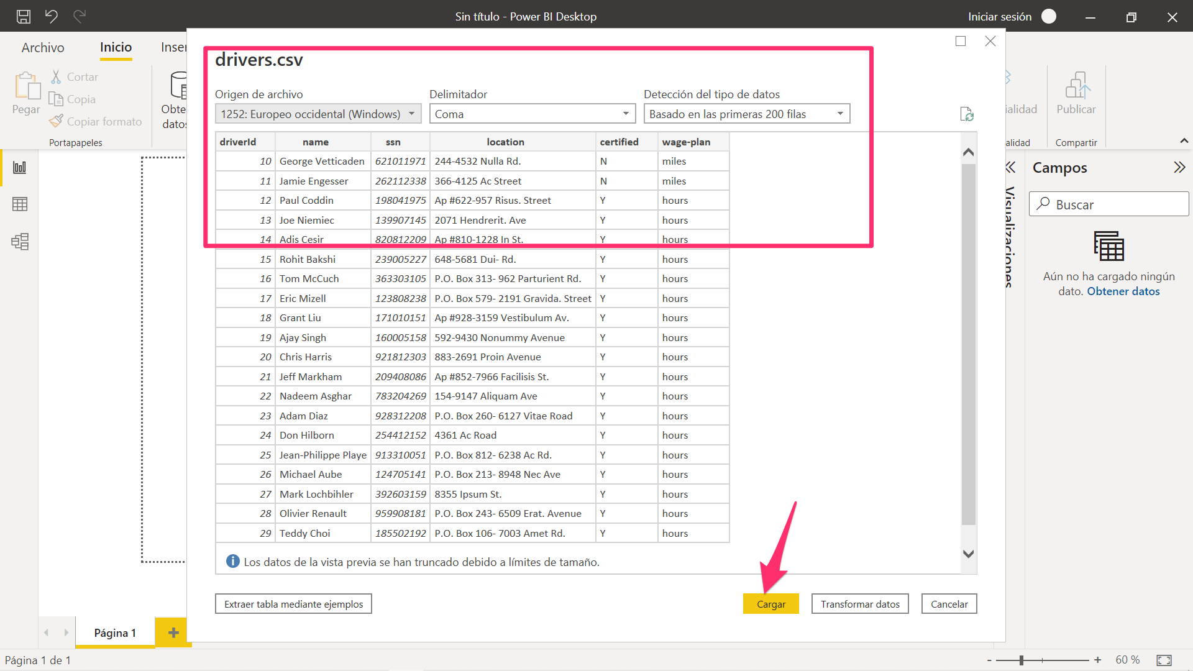Save the report with the floppy disk icon
1193x671 pixels.
[24, 17]
